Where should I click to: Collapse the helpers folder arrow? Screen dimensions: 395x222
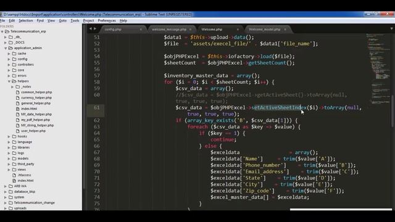pos(9,81)
